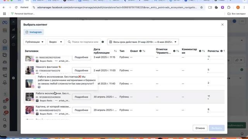The height and width of the screenshot is (139, 248).
Task: Select the Instagram tab
Action: tap(34, 32)
